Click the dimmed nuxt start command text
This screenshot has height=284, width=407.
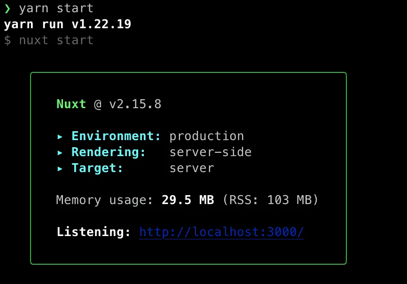pyautogui.click(x=56, y=40)
